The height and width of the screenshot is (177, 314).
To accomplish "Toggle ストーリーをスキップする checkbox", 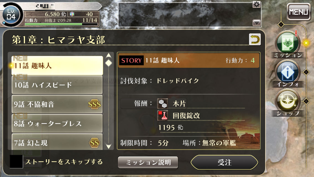I will [16, 161].
